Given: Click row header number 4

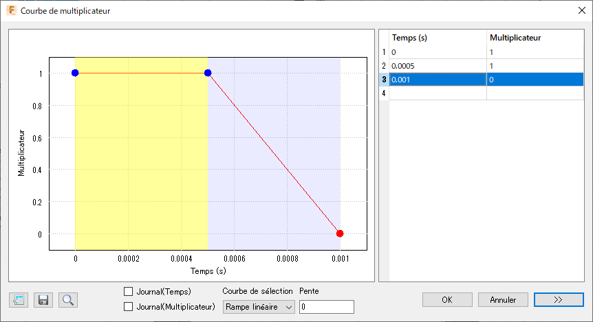Looking at the screenshot, I should (384, 93).
